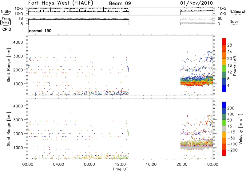Click the "Fort Hays West (fitACF)" title
246x171 pixels.
coord(61,3)
